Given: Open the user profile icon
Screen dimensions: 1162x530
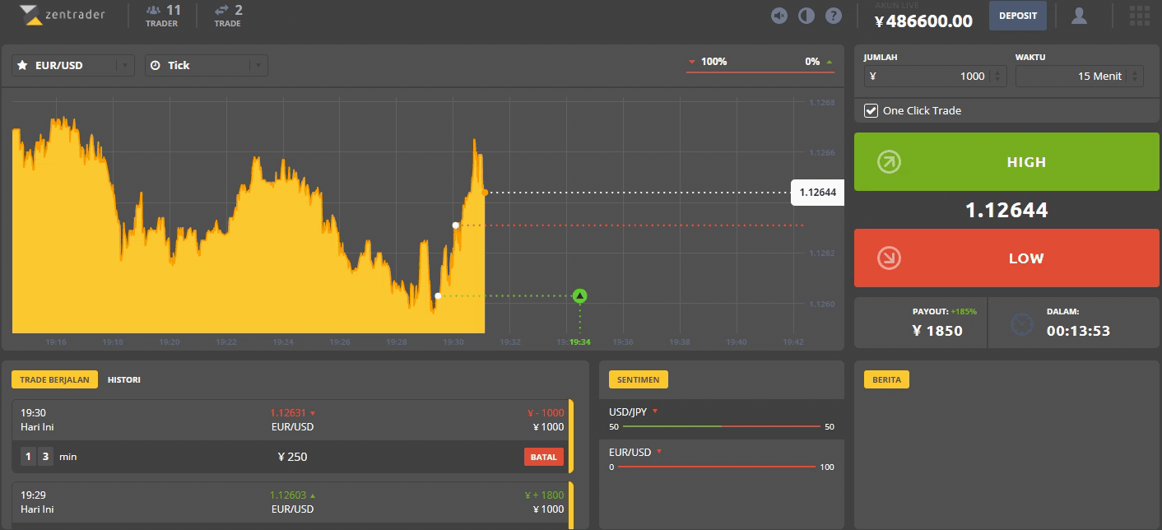Looking at the screenshot, I should point(1079,16).
